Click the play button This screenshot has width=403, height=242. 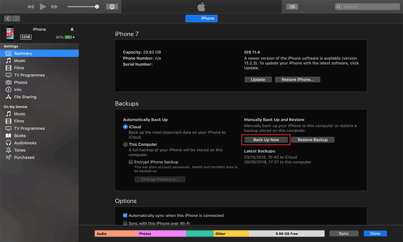point(43,7)
